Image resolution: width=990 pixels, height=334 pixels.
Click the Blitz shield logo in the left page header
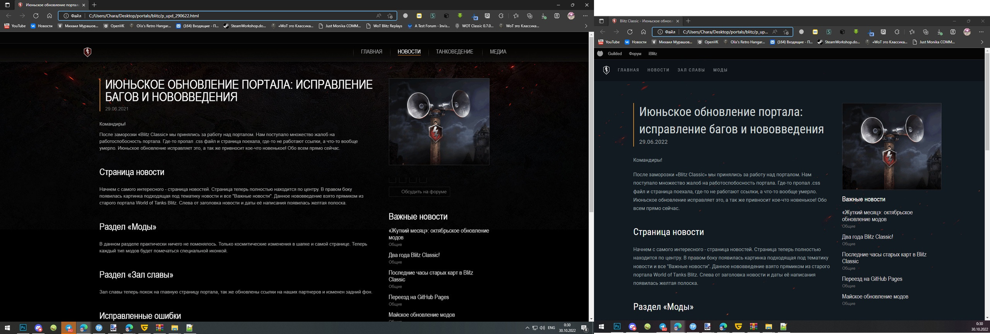tap(87, 52)
